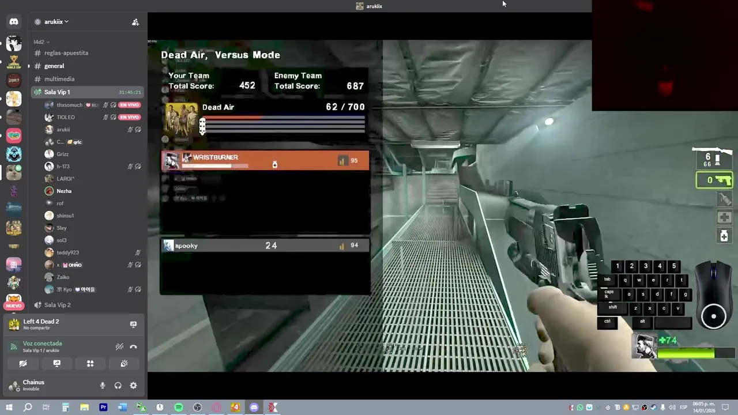Watch TIOLEO's EN VIVO stream badge
Screen dimensions: 738x415
(130, 117)
